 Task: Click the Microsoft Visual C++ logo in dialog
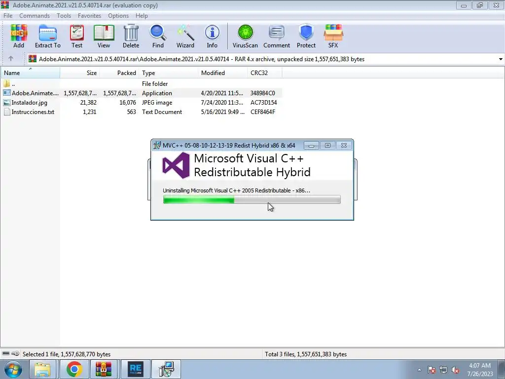[x=176, y=165]
